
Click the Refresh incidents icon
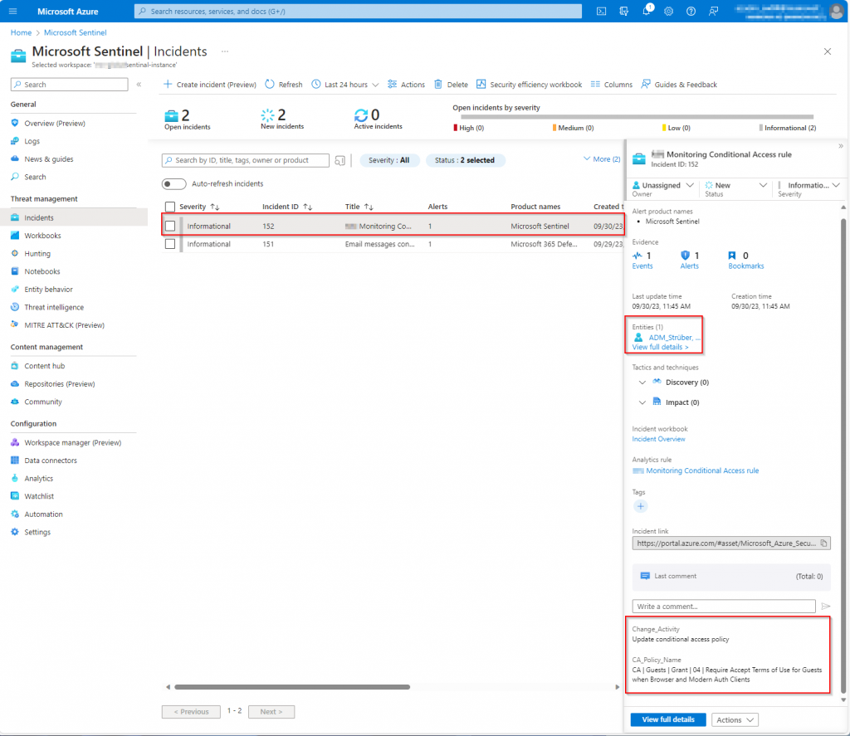271,85
